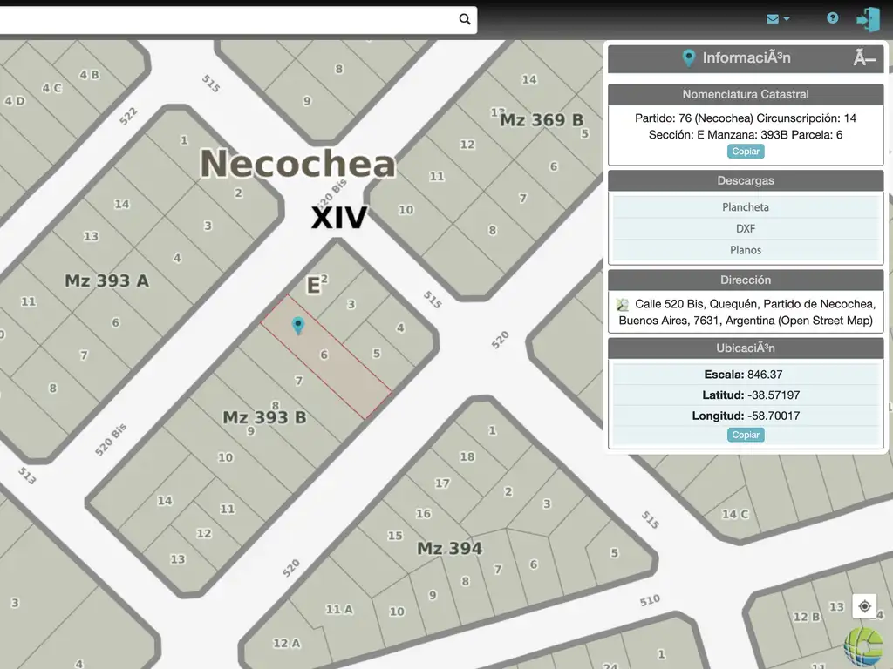The image size is (893, 669).
Task: Open the envelope messages dropdown
Action: [x=778, y=18]
